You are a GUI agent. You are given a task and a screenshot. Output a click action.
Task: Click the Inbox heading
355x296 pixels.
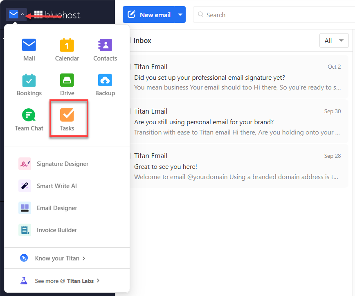coord(142,40)
